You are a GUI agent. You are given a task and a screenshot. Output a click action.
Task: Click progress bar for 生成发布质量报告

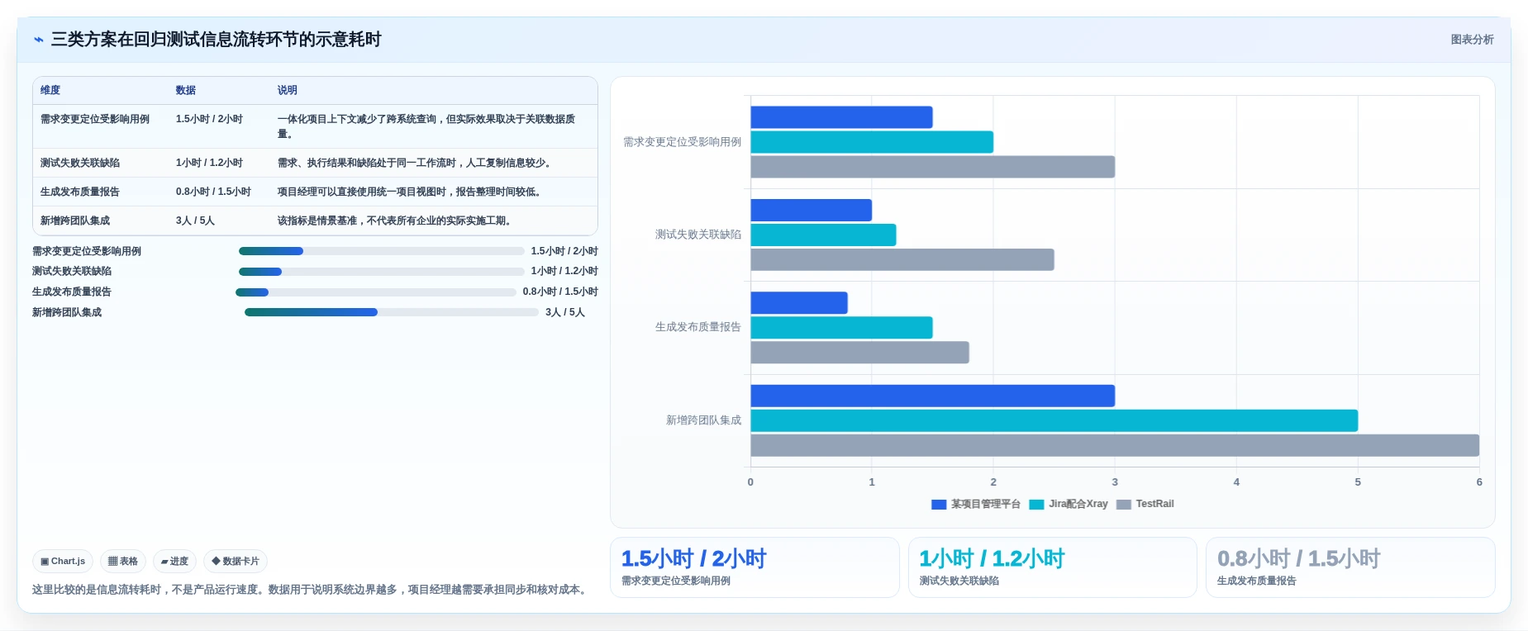pos(376,292)
